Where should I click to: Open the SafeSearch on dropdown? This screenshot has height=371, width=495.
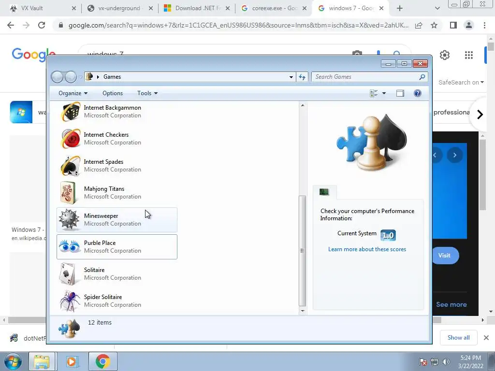click(461, 82)
